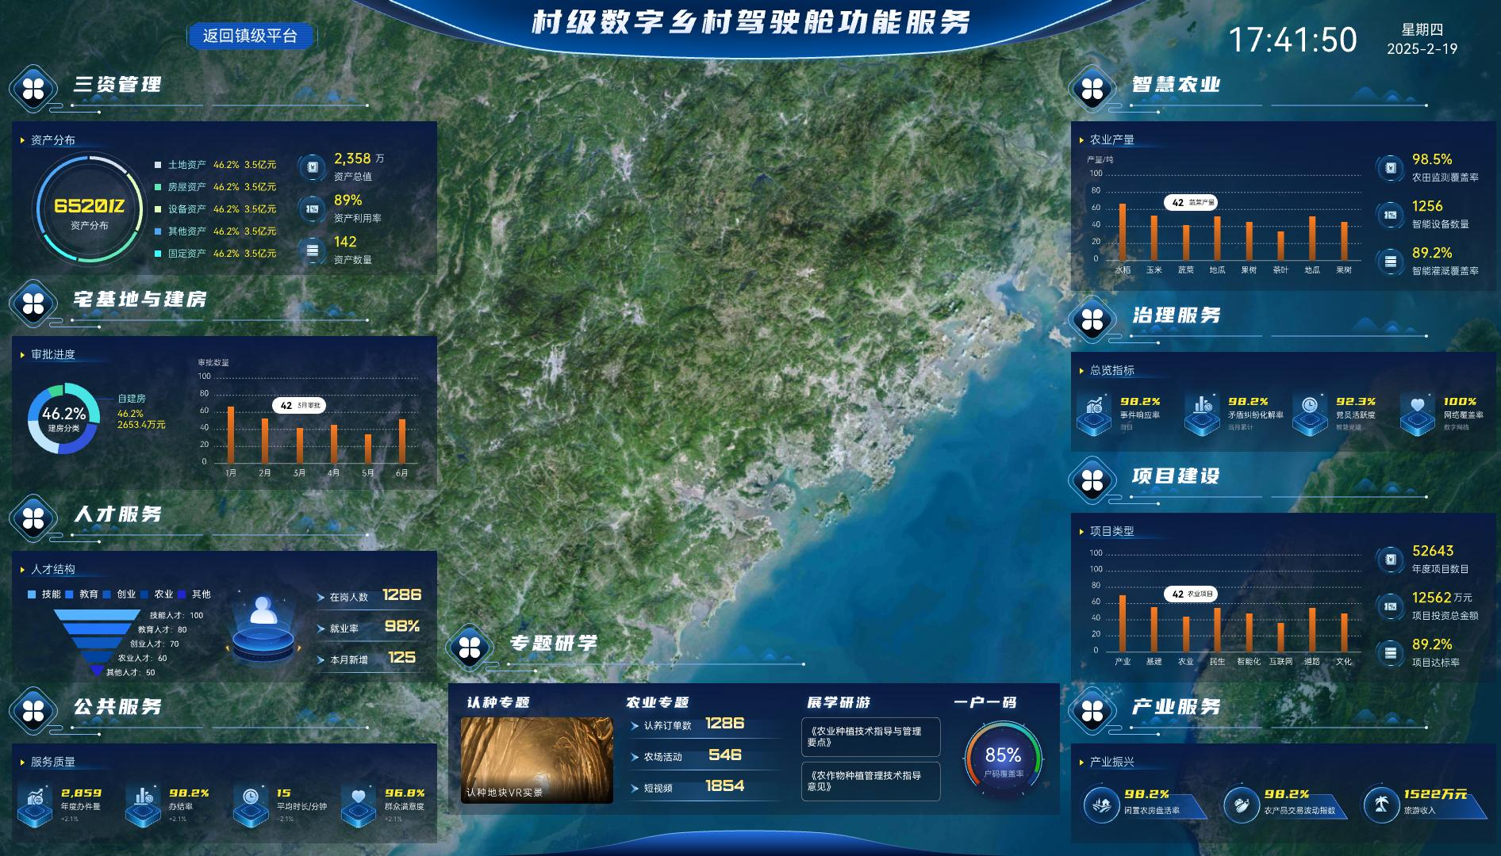Click the clover icon beside 专题研学
Viewport: 1501px width, 856px height.
coord(470,648)
